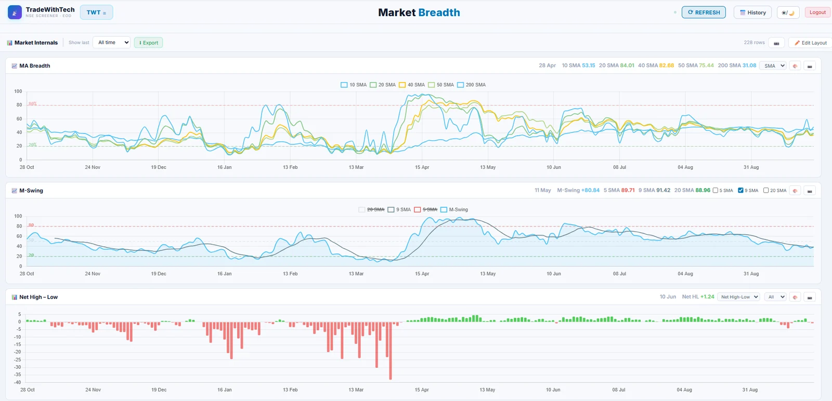Export the market internals data

pos(148,43)
